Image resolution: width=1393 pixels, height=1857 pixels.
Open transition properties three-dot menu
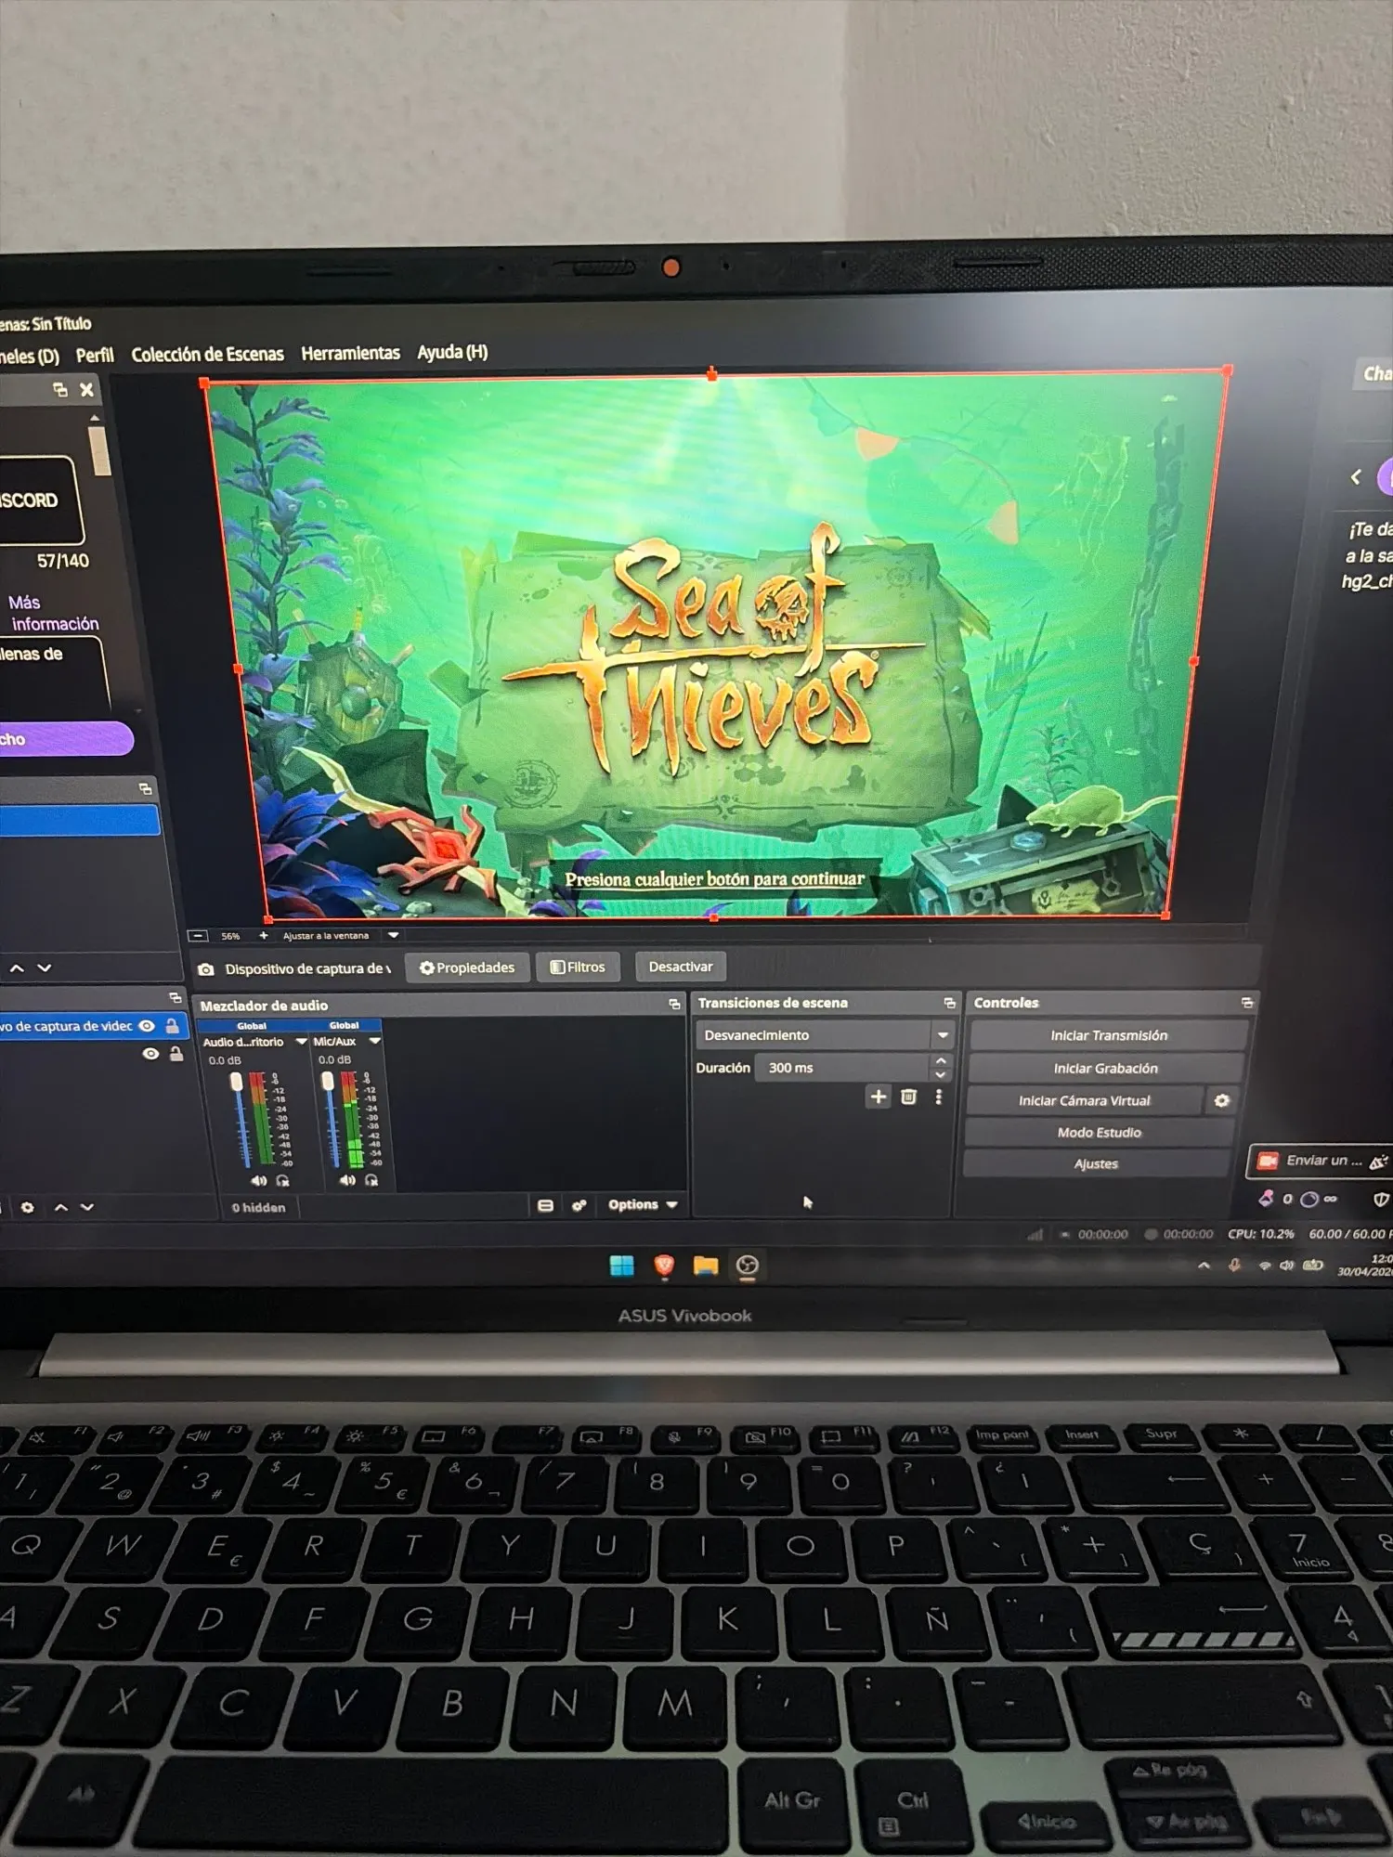939,1097
